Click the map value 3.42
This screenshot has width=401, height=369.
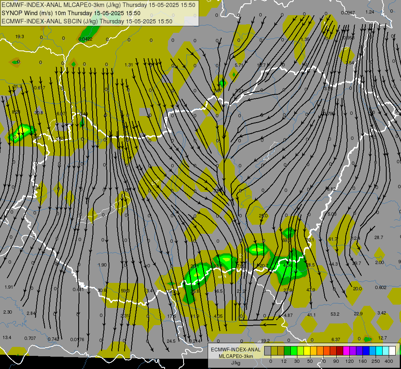coord(382,313)
